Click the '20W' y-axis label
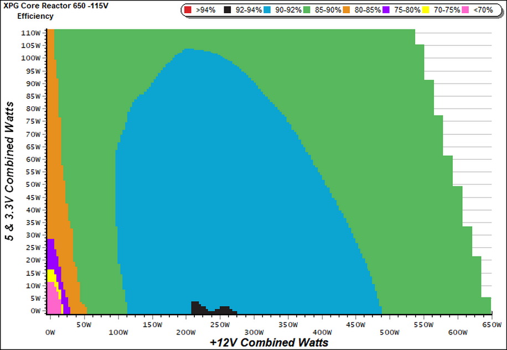Viewport: 507px width, 350px height. point(33,260)
